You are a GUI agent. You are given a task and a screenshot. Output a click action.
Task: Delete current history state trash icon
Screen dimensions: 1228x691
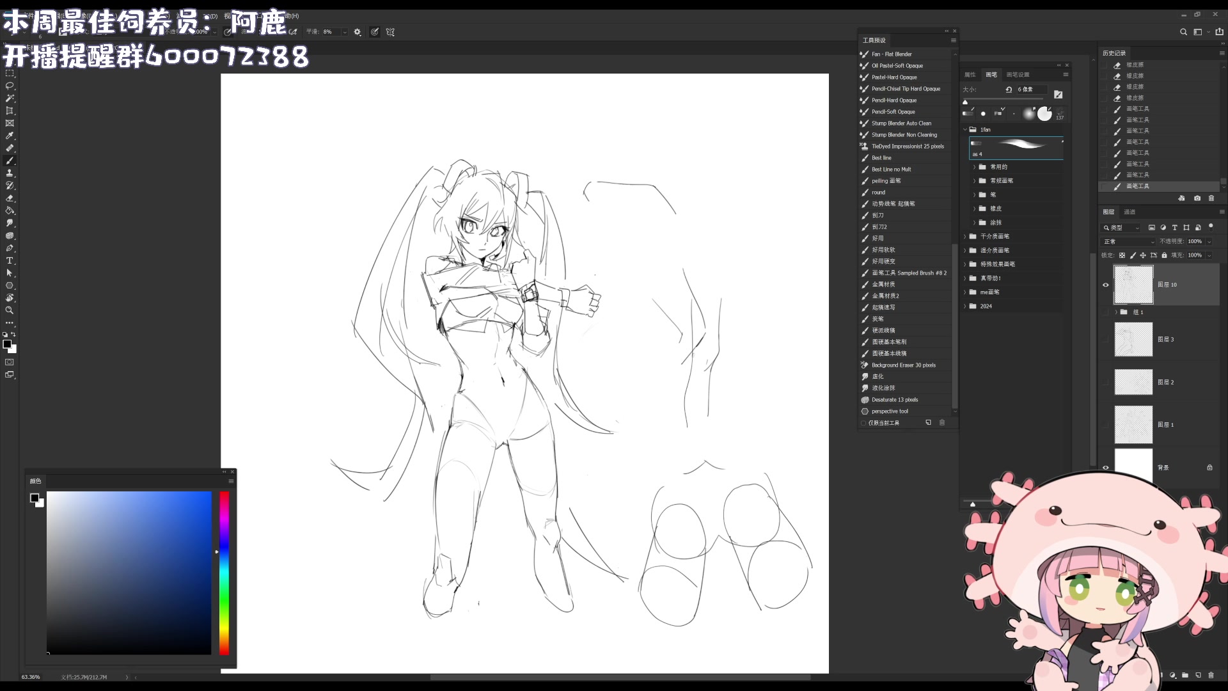pos(1211,198)
